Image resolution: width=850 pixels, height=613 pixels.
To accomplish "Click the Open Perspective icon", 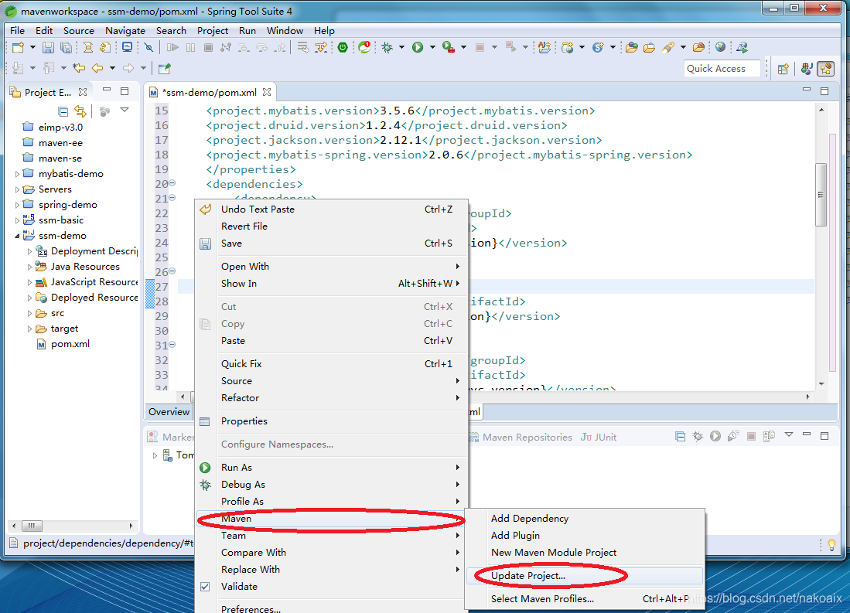I will pos(783,69).
